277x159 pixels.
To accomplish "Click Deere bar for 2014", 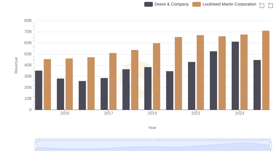I will coord(39,90).
